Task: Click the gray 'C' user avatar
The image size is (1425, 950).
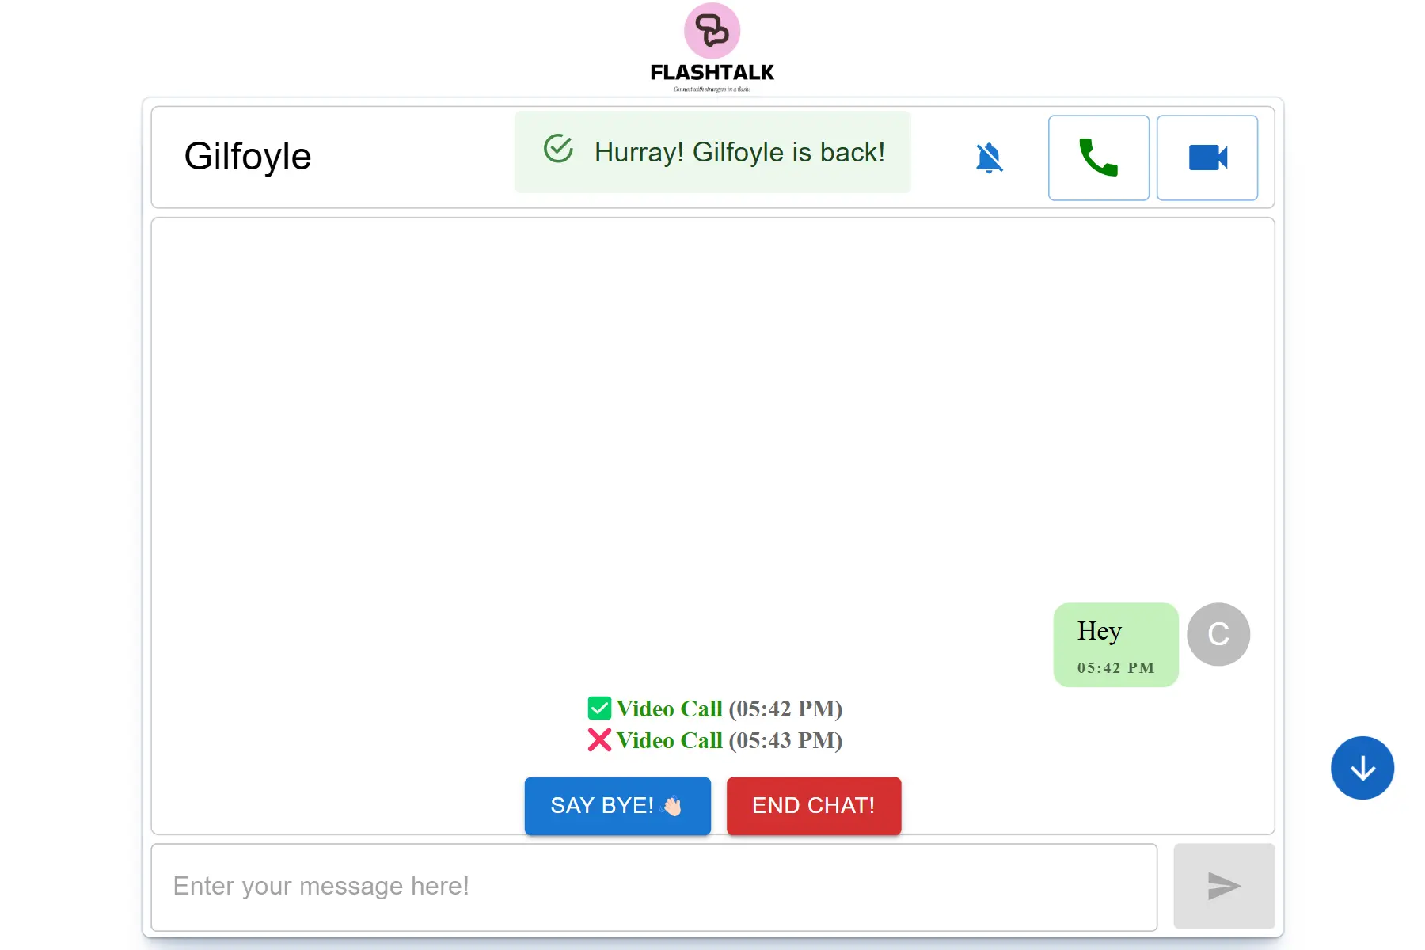Action: (x=1218, y=634)
